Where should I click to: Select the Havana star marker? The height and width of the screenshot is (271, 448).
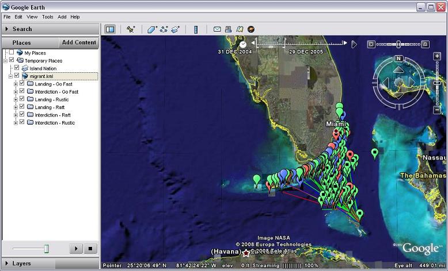click(x=246, y=253)
